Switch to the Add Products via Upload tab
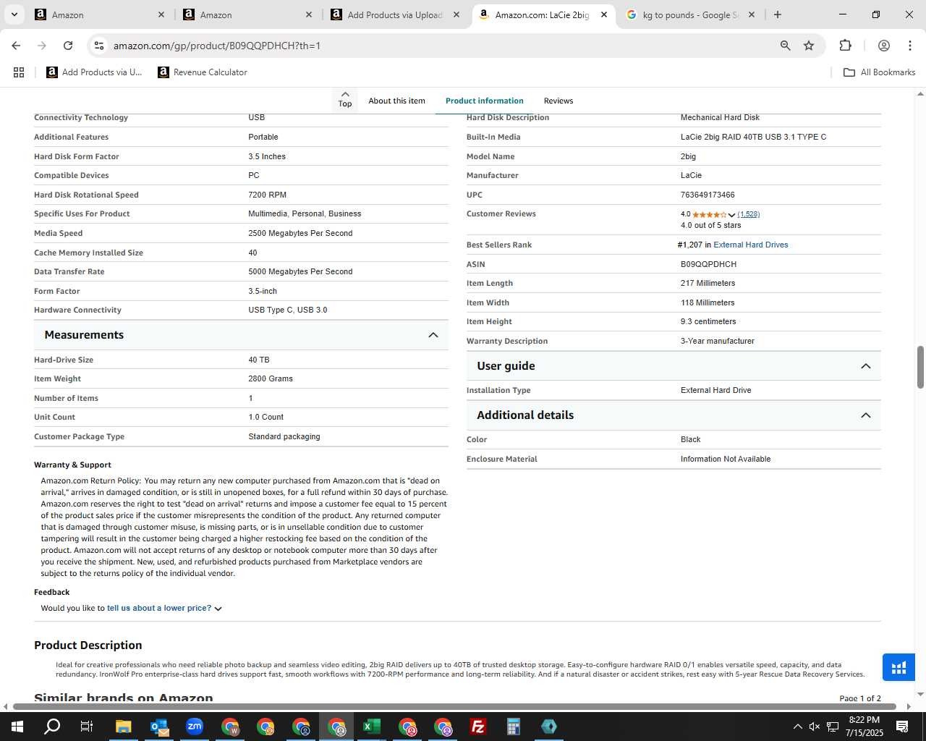Image resolution: width=926 pixels, height=741 pixels. [394, 14]
